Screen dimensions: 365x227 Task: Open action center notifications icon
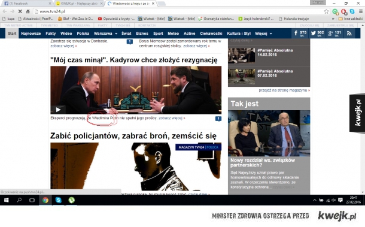340,200
